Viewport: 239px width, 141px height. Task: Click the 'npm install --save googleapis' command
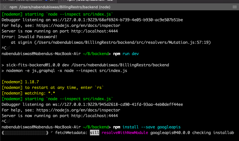coord(147,127)
